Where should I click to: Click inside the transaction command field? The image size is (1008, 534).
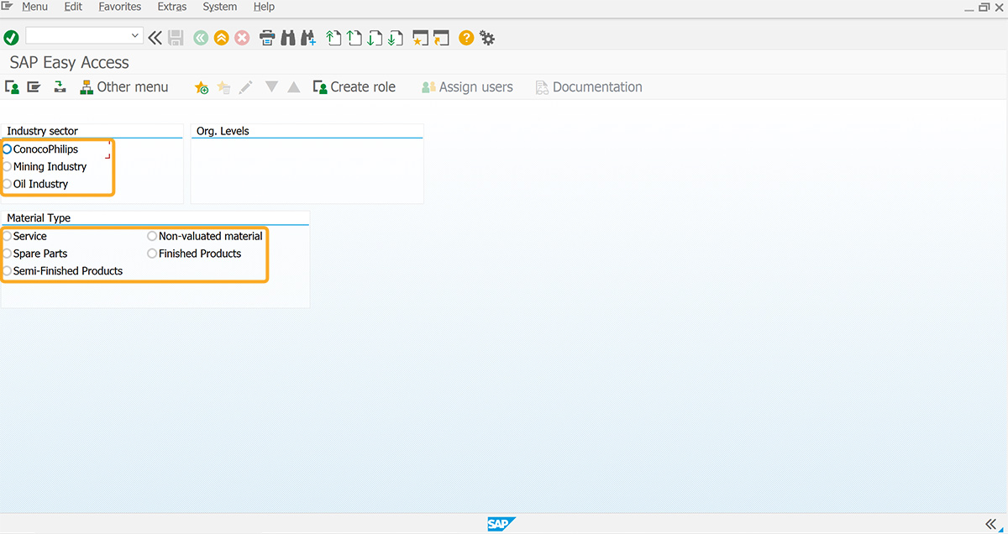[x=77, y=36]
